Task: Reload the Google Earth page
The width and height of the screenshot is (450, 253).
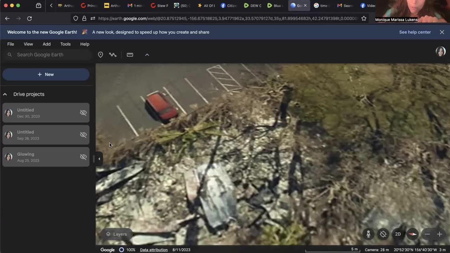Action: click(30, 18)
